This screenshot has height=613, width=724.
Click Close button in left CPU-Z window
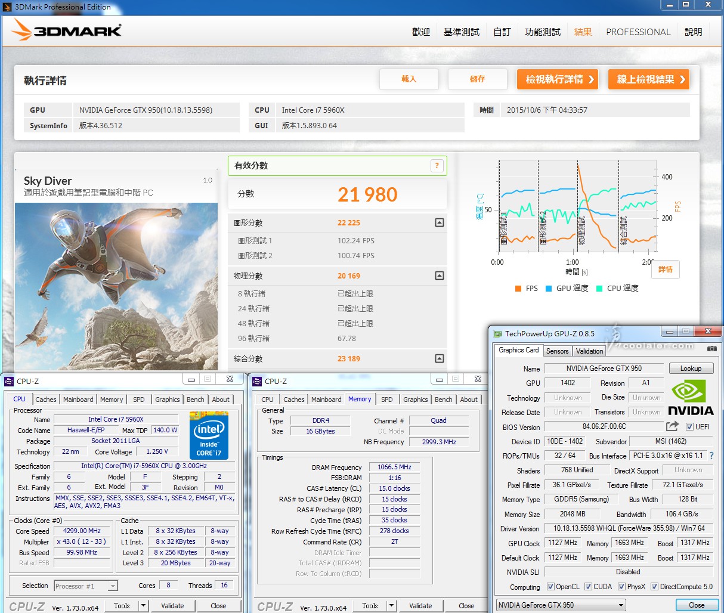(x=219, y=606)
